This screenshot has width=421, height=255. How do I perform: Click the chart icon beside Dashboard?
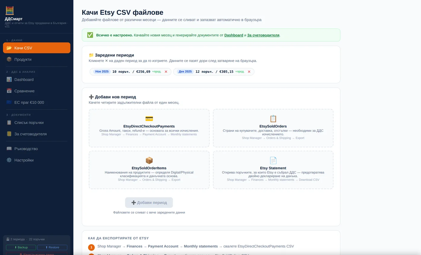tap(9, 79)
